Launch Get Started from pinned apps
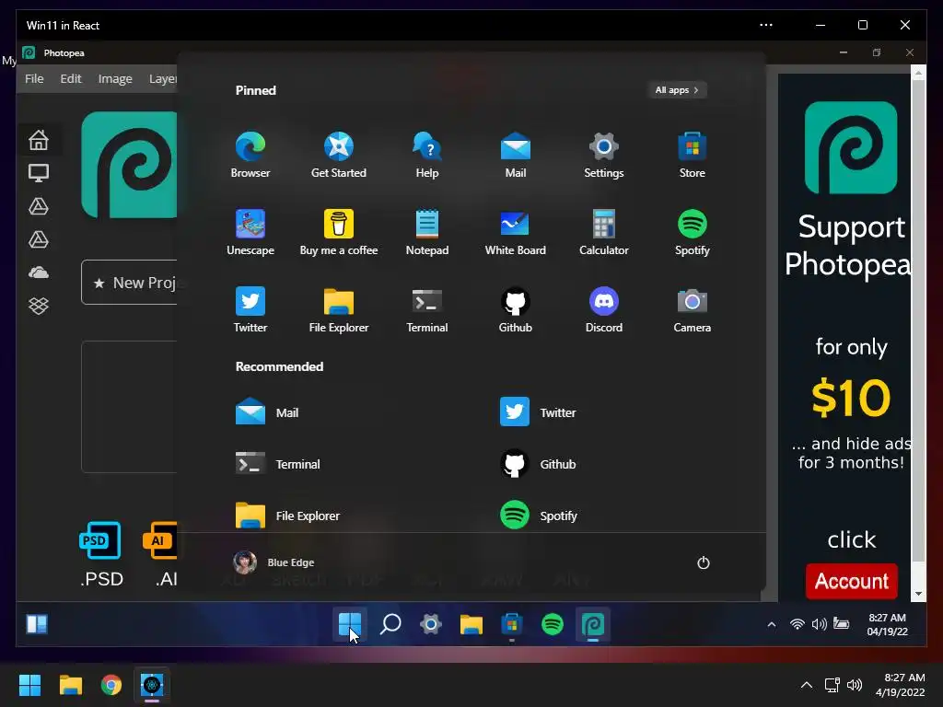This screenshot has height=707, width=943. click(x=339, y=155)
